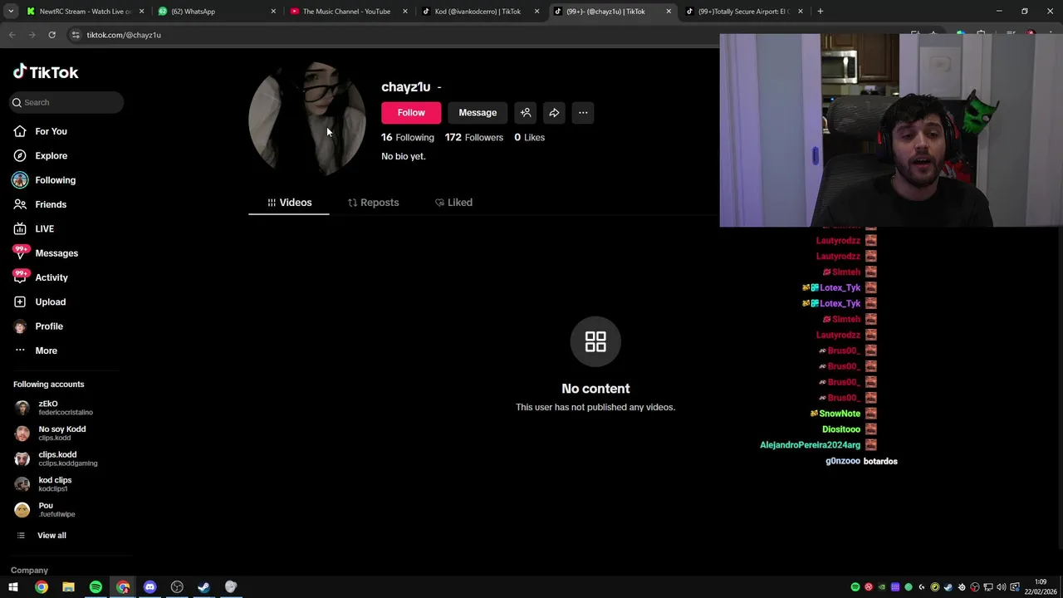Image resolution: width=1063 pixels, height=598 pixels.
Task: Open the Windows Start menu
Action: tap(13, 587)
